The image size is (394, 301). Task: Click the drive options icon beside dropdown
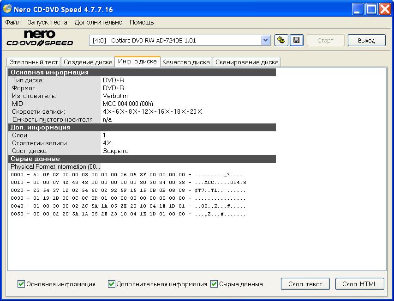pyautogui.click(x=281, y=40)
